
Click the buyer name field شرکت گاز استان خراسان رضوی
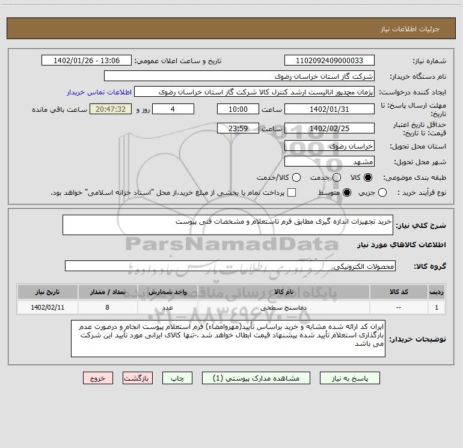click(239, 76)
